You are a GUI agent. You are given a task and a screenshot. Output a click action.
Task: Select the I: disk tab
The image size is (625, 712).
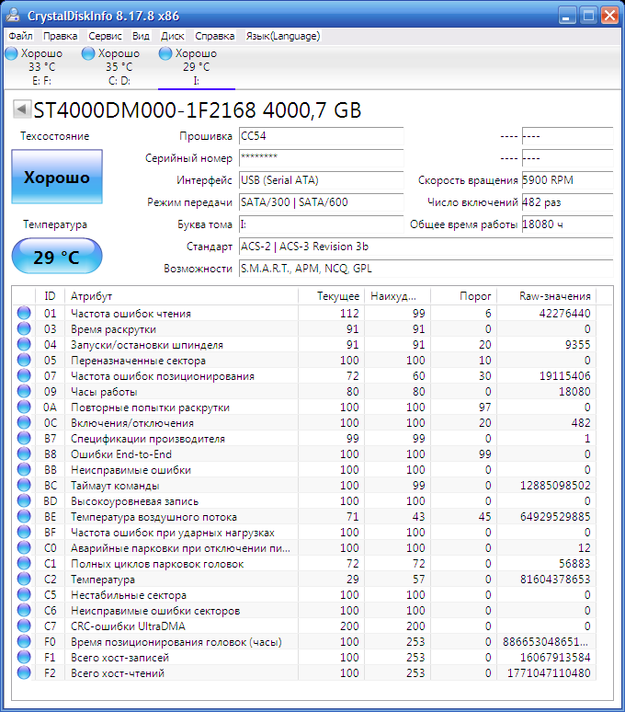(x=197, y=67)
